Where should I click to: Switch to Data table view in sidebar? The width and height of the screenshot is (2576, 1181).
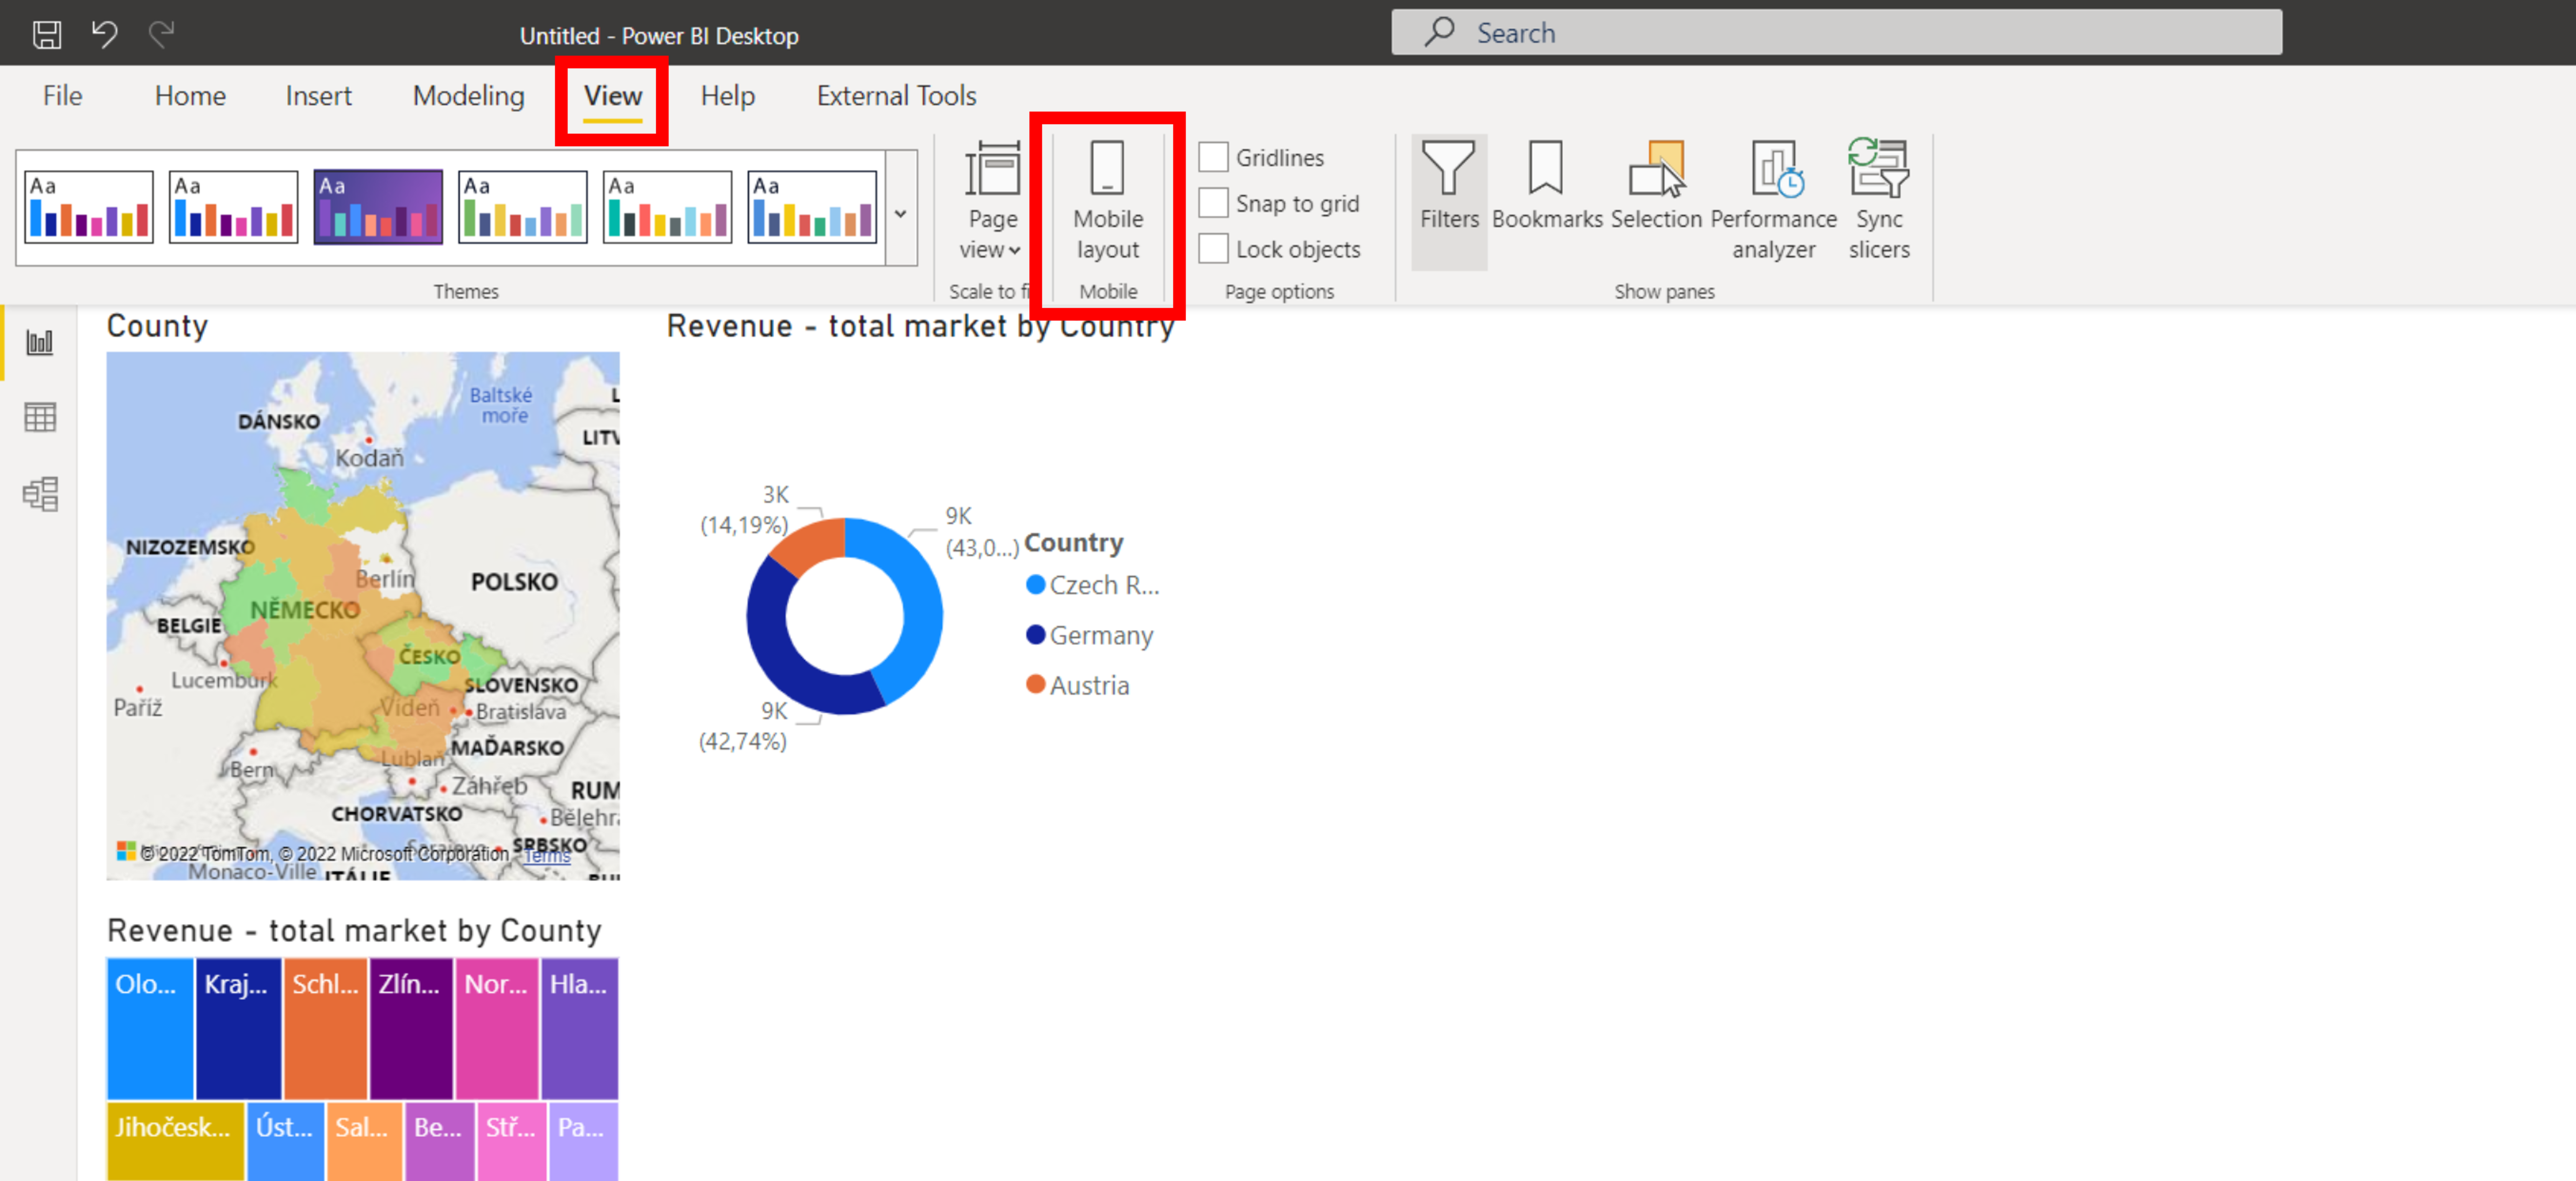(40, 417)
